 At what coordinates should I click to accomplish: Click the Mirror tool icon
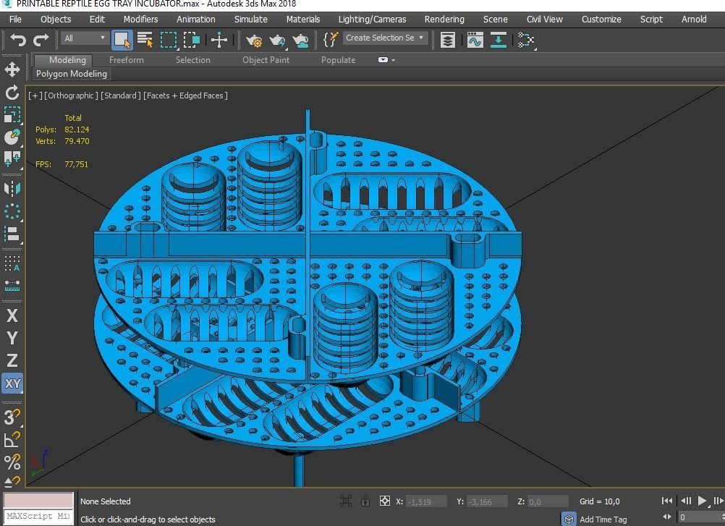pos(12,189)
